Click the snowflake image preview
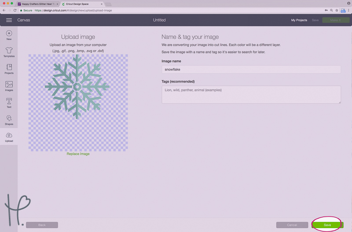 [78, 103]
